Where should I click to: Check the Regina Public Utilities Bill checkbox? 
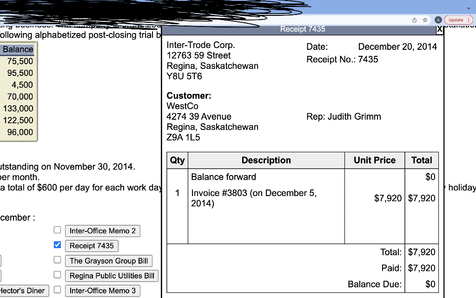(57, 274)
